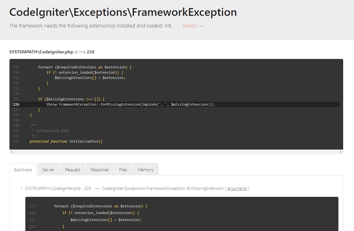Click 'protected function initializeKint()' line
Viewport: 354px width, 231px height.
(x=66, y=141)
